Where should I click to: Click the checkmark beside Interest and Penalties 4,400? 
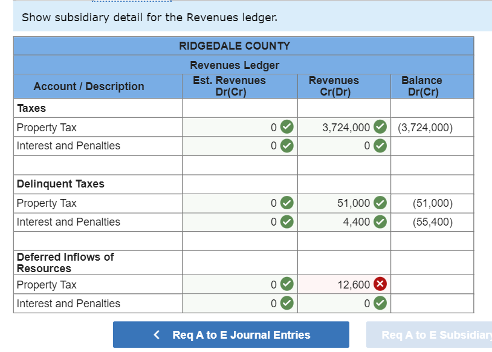[x=381, y=223]
